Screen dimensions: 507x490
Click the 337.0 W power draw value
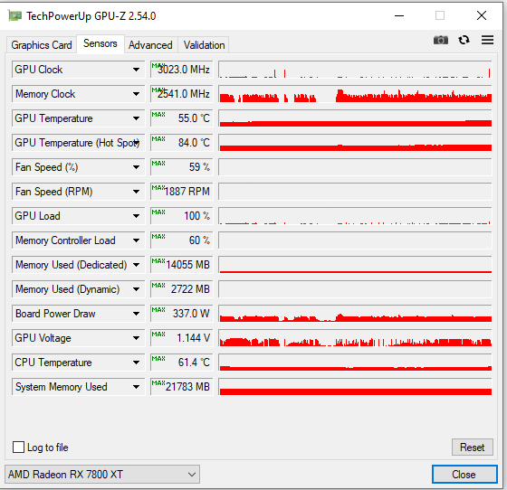(181, 314)
